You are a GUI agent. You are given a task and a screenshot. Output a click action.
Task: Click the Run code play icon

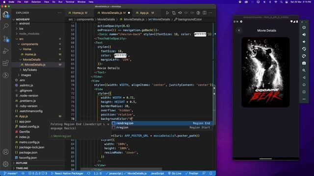click(x=167, y=13)
